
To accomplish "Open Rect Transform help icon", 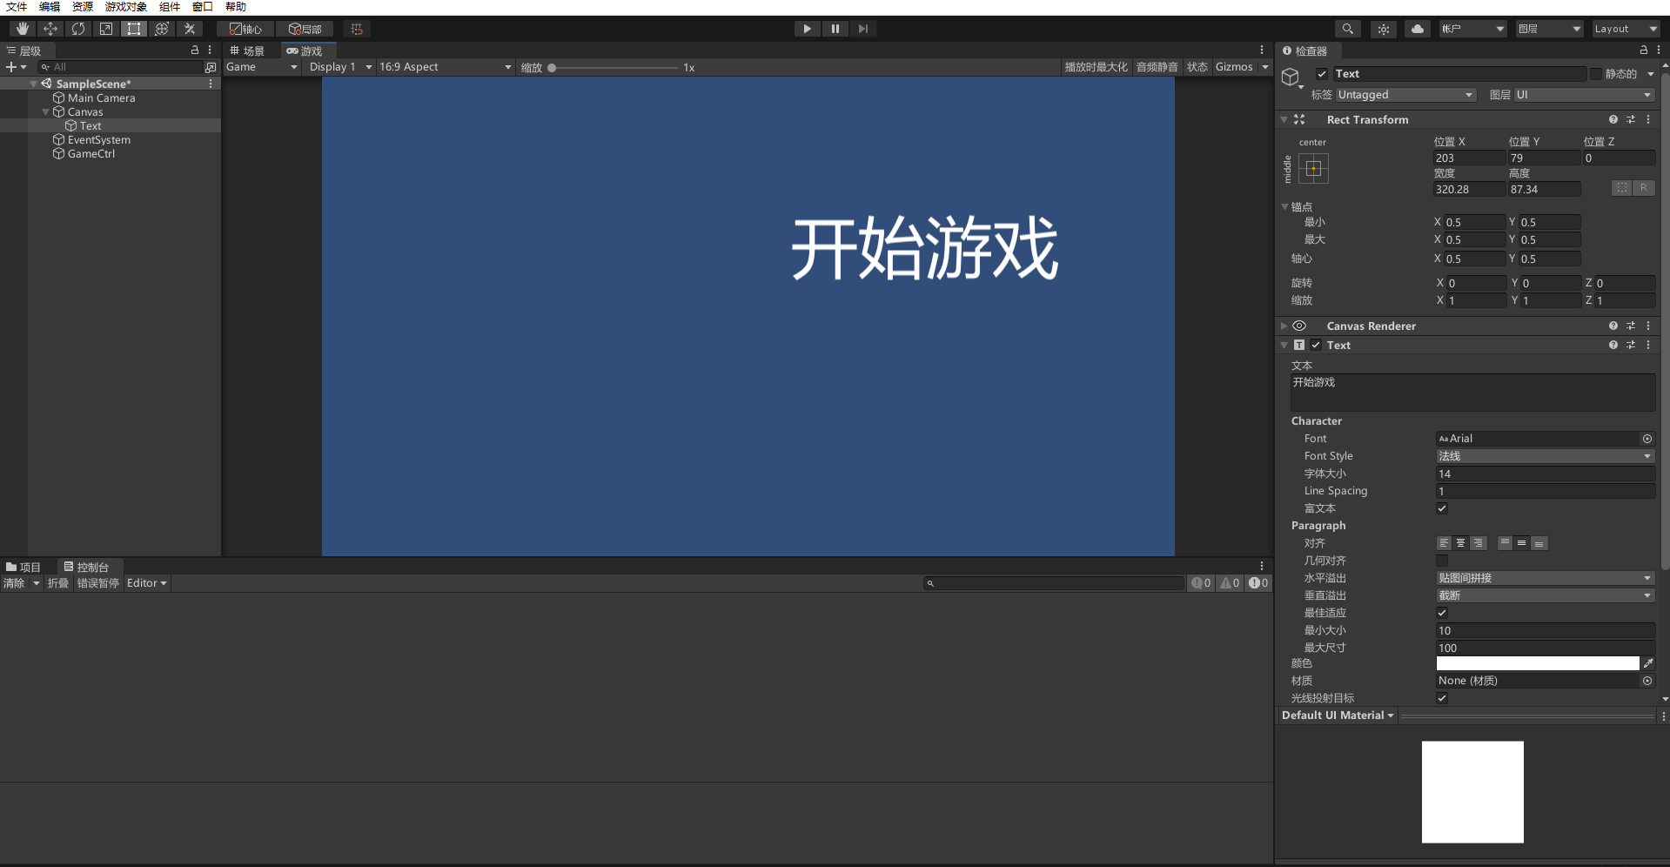I will click(1613, 119).
